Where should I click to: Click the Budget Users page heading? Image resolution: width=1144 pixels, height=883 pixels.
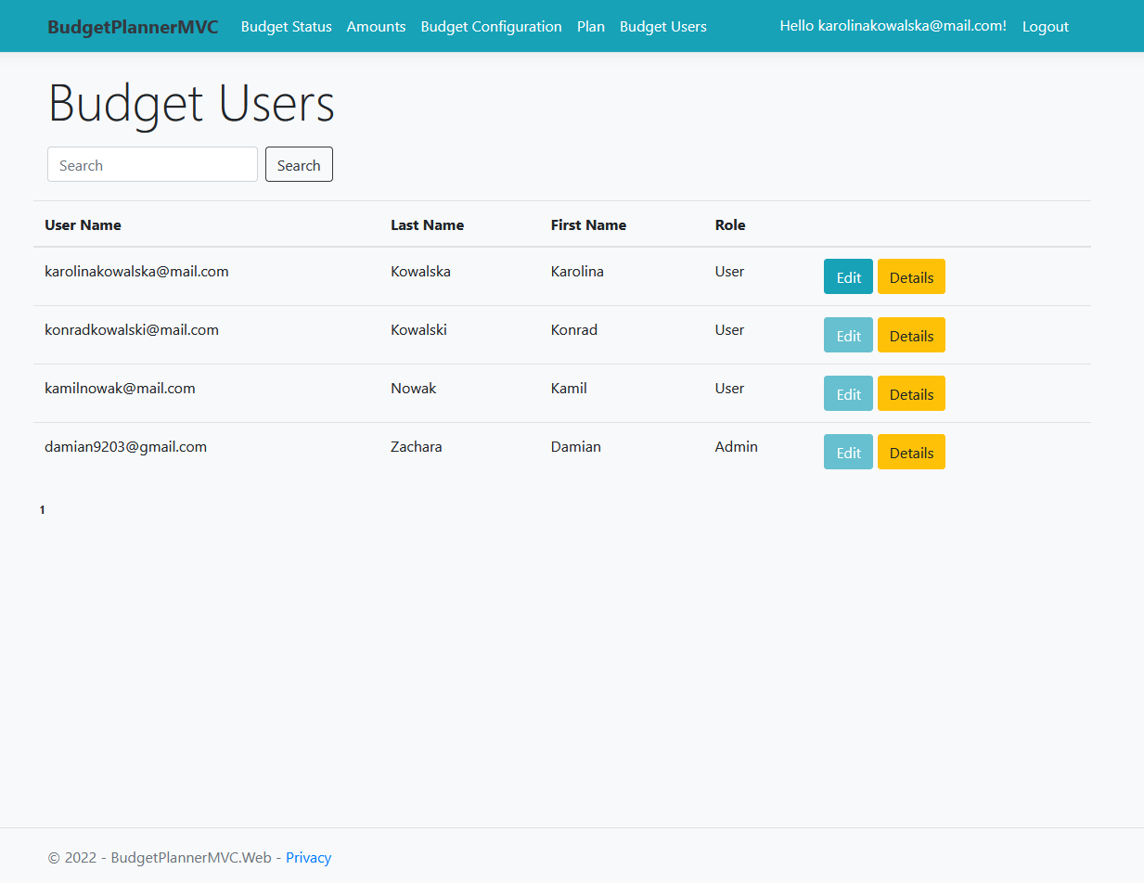pyautogui.click(x=191, y=103)
